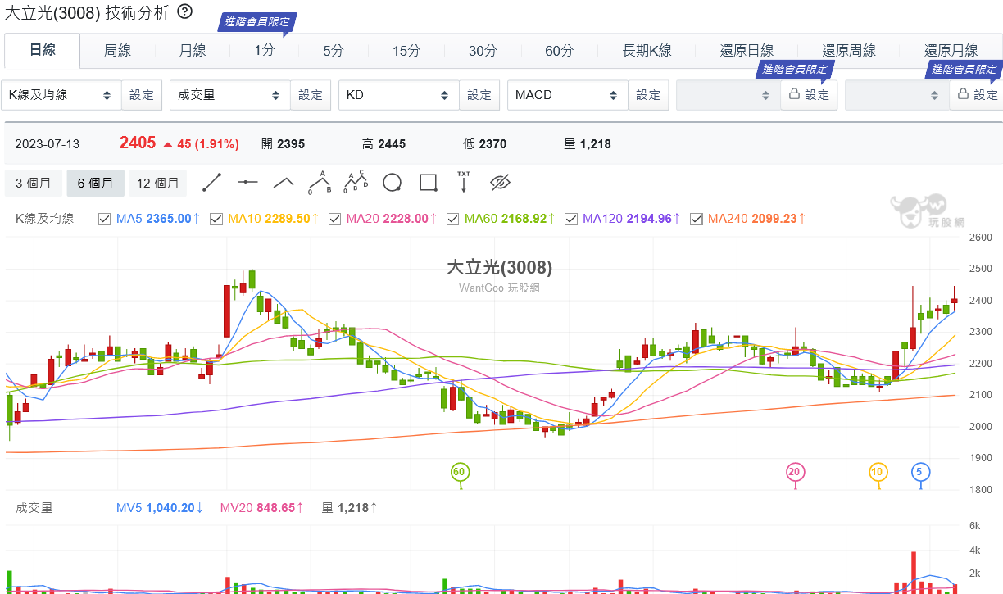Image resolution: width=1003 pixels, height=594 pixels.
Task: Select the 0ABCD wave pattern tool
Action: coord(356,182)
